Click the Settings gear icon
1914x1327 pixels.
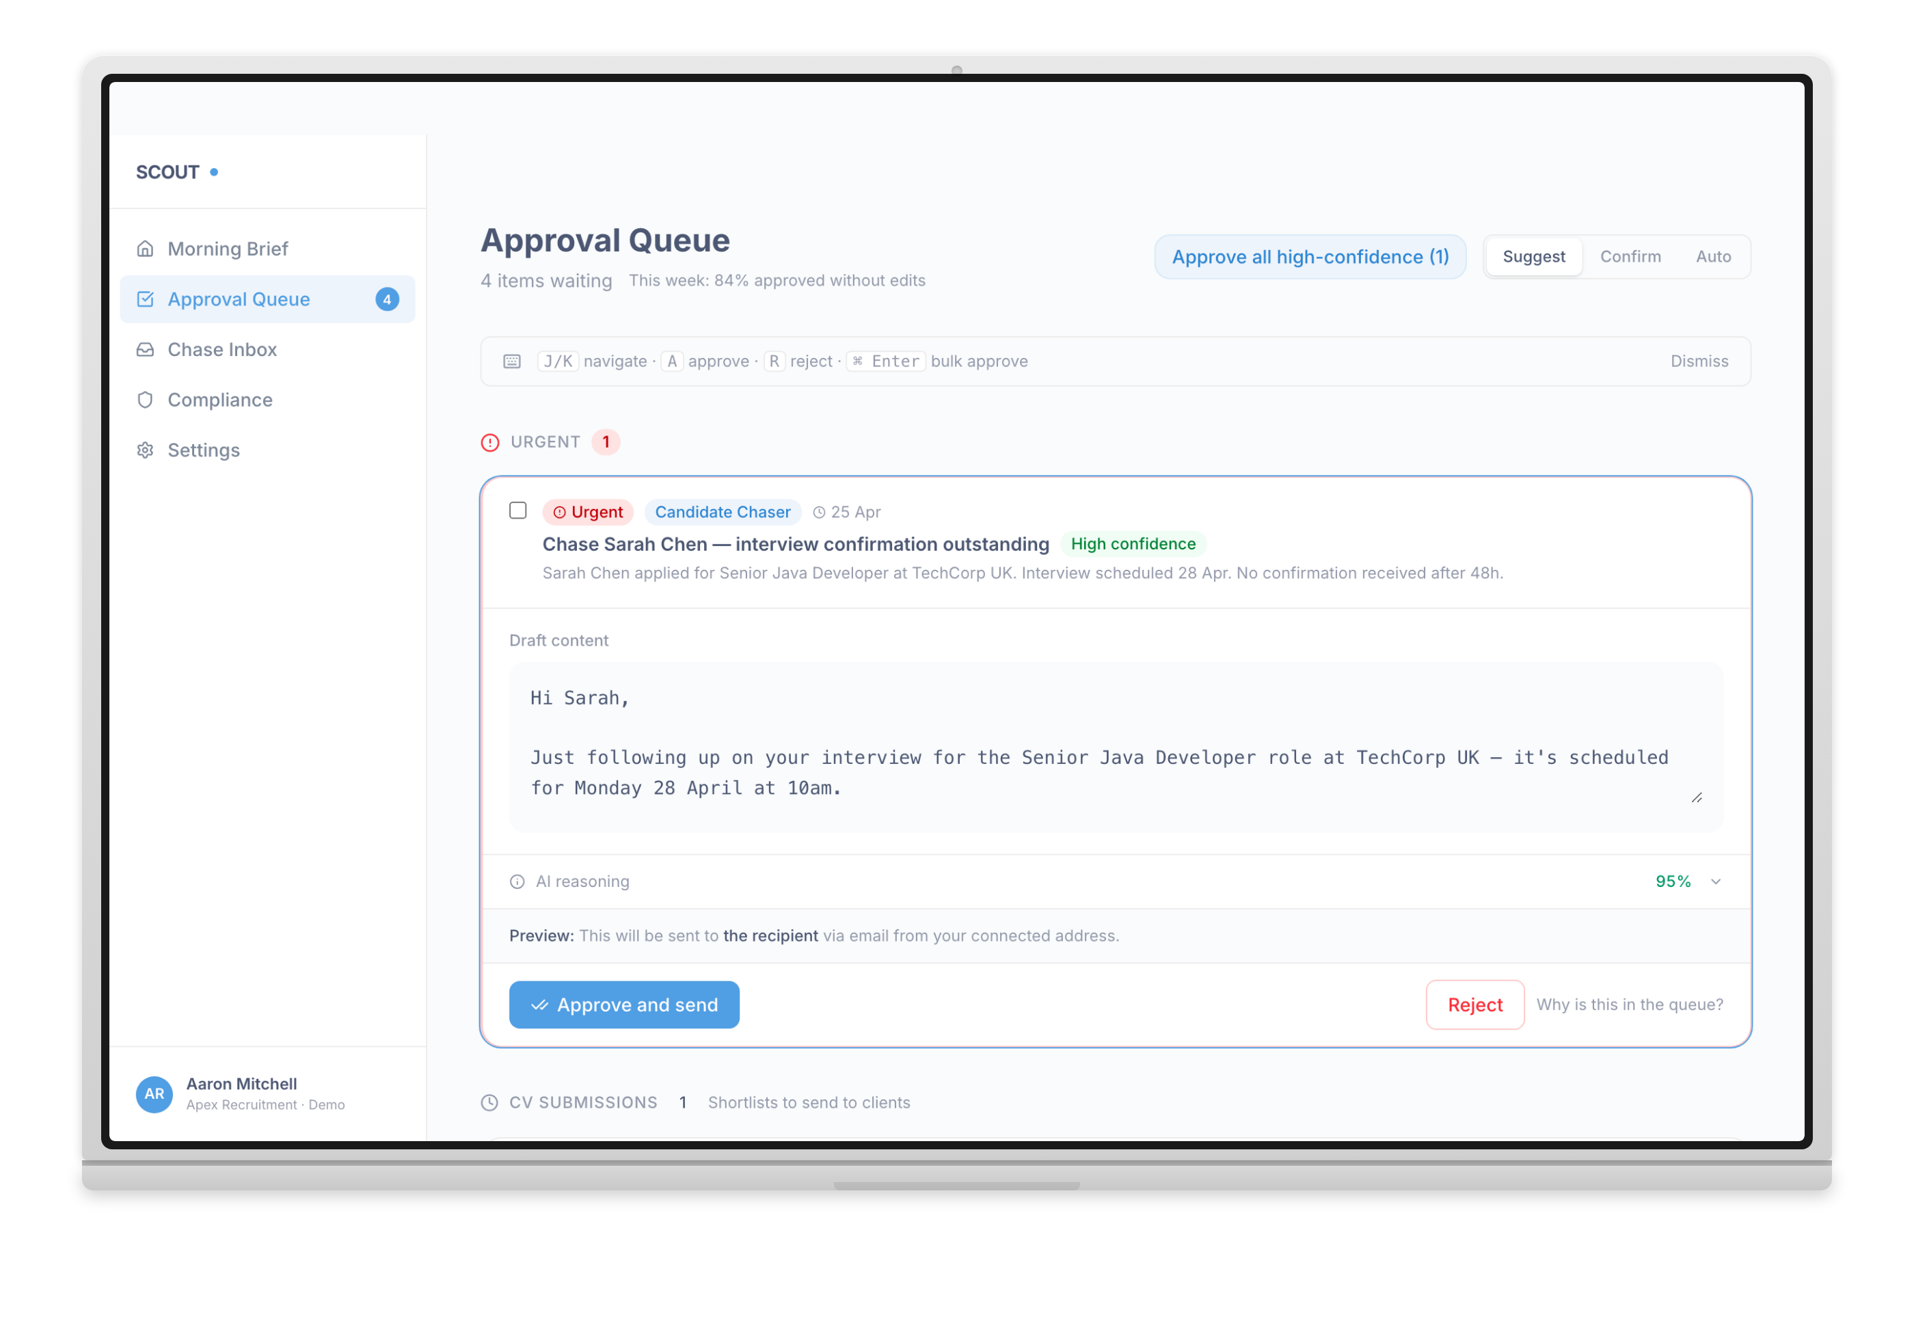(x=145, y=450)
